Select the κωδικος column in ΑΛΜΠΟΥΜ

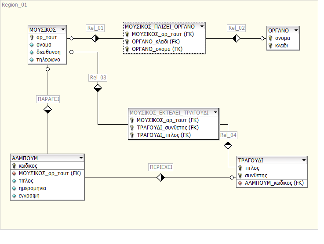(28, 166)
